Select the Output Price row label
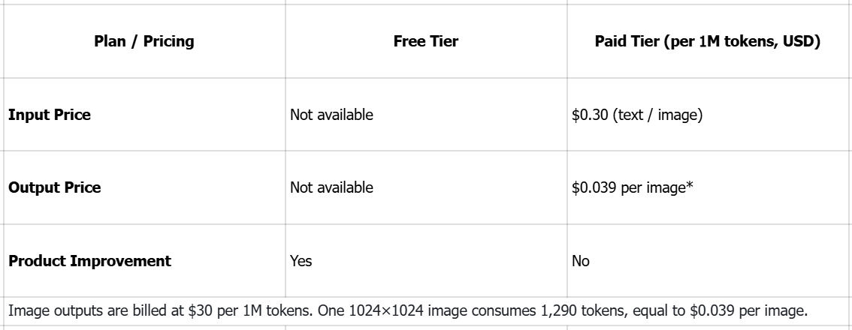 coord(54,187)
